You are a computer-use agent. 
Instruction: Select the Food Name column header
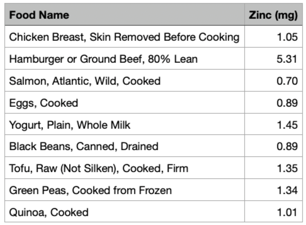point(124,14)
